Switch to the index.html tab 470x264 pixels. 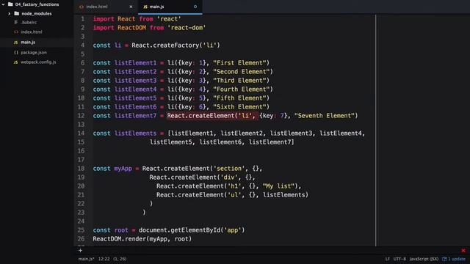[106, 7]
